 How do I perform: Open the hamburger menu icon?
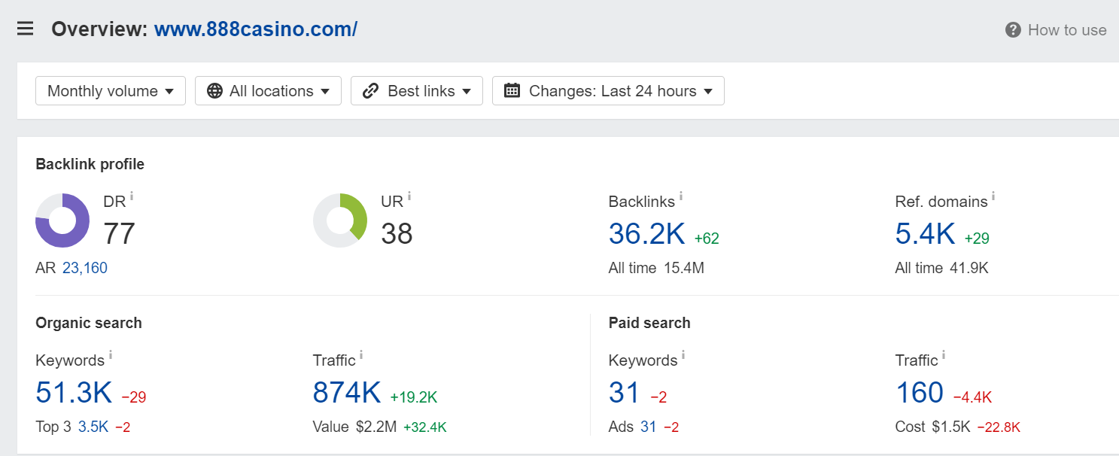26,29
